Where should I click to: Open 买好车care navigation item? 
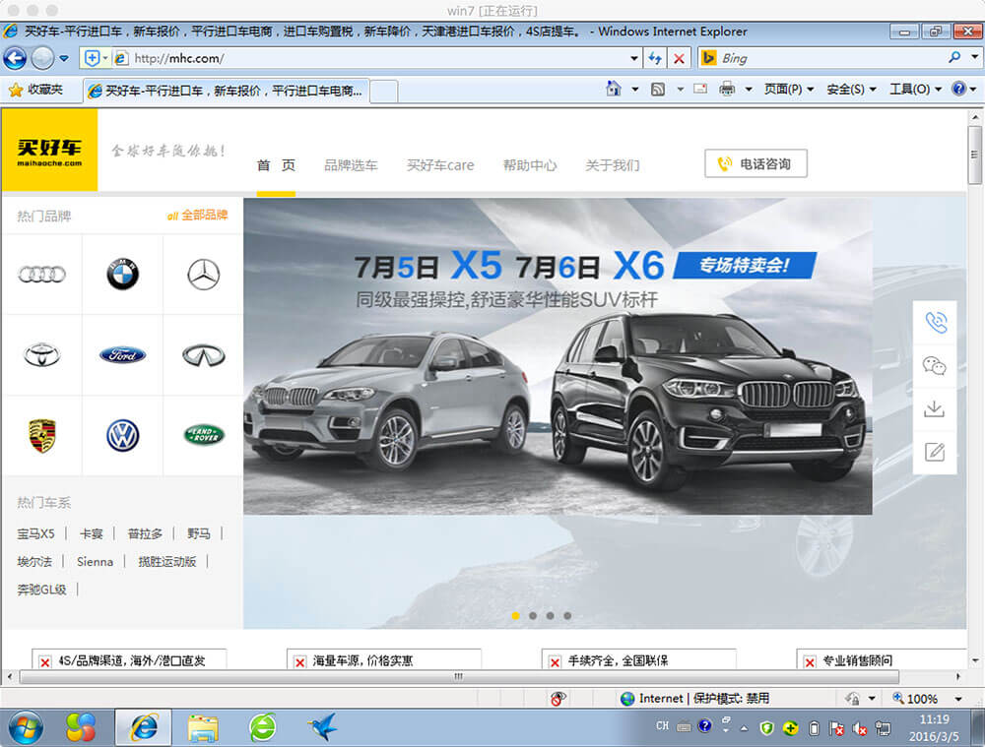[440, 165]
